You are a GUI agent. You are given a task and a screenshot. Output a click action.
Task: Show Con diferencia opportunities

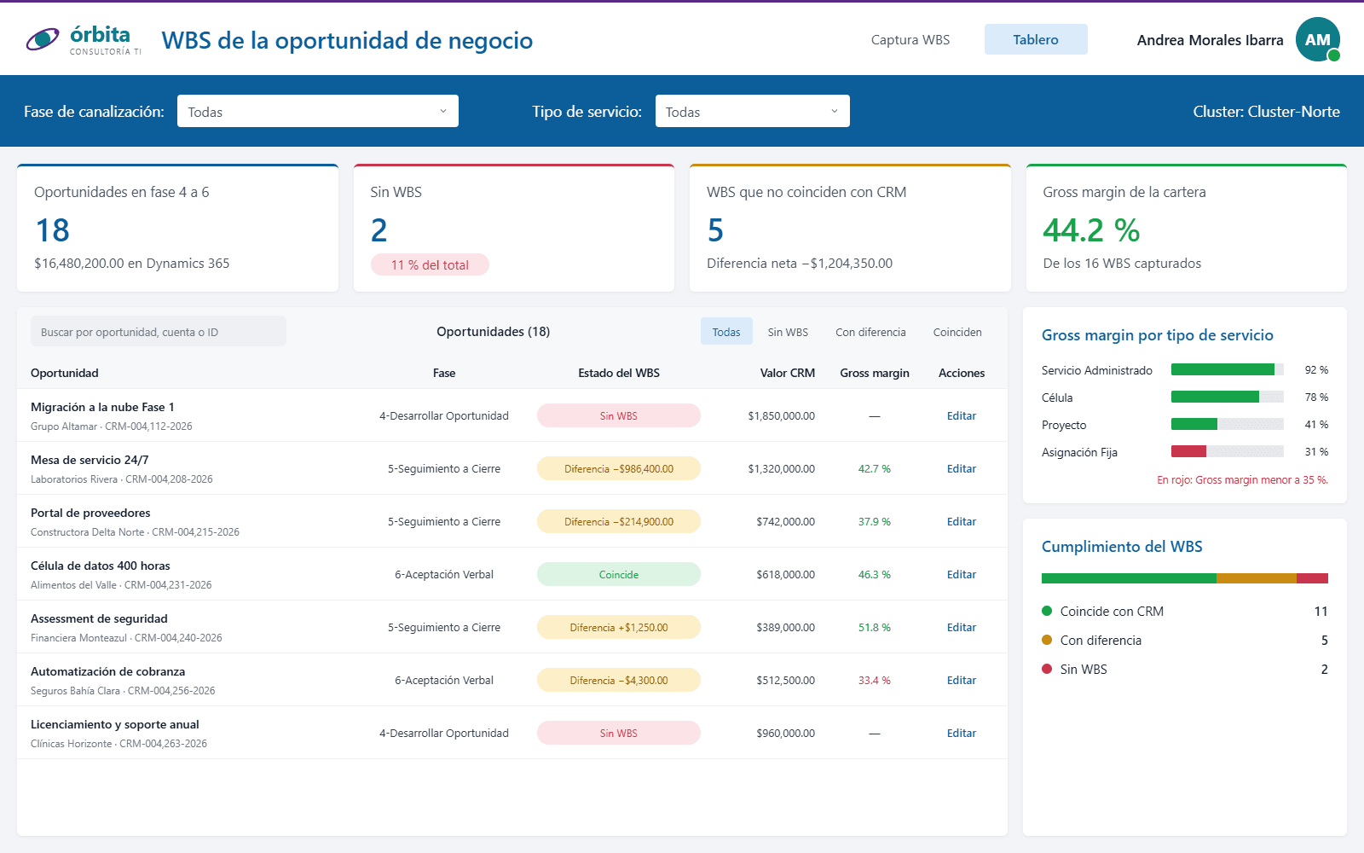click(x=870, y=332)
